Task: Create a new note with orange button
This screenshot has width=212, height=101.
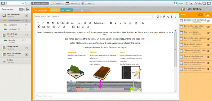Action: tap(207, 15)
